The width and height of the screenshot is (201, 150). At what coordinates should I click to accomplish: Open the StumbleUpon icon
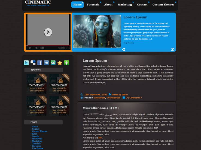tap(53, 63)
